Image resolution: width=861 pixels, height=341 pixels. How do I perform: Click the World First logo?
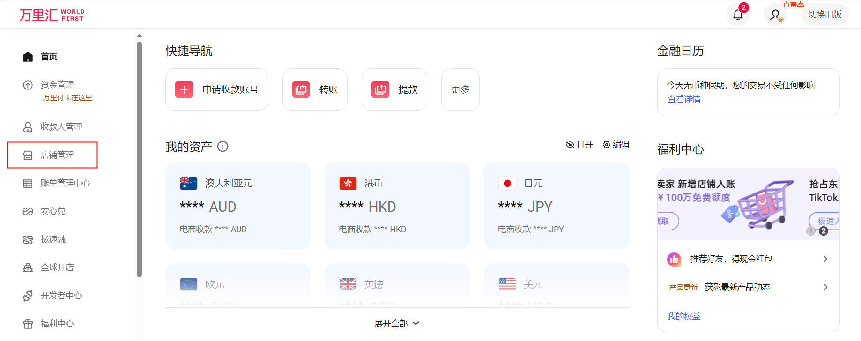pyautogui.click(x=52, y=15)
